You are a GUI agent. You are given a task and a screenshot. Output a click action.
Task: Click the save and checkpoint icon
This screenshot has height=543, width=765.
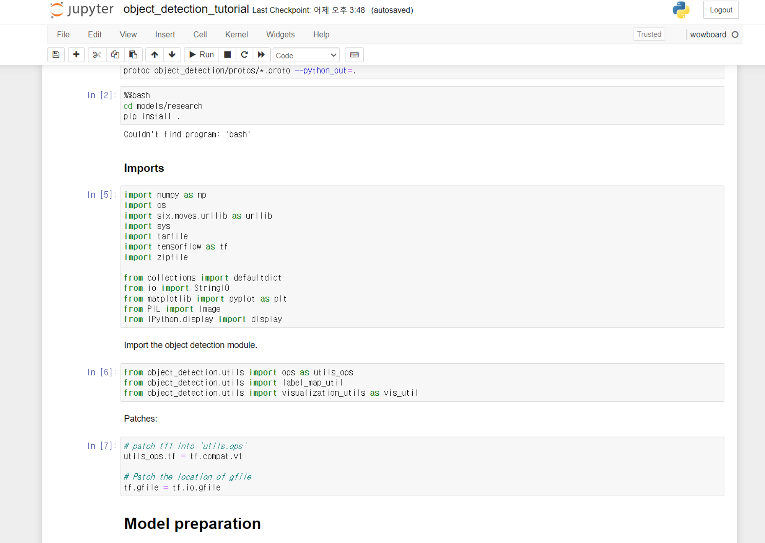[x=56, y=55]
